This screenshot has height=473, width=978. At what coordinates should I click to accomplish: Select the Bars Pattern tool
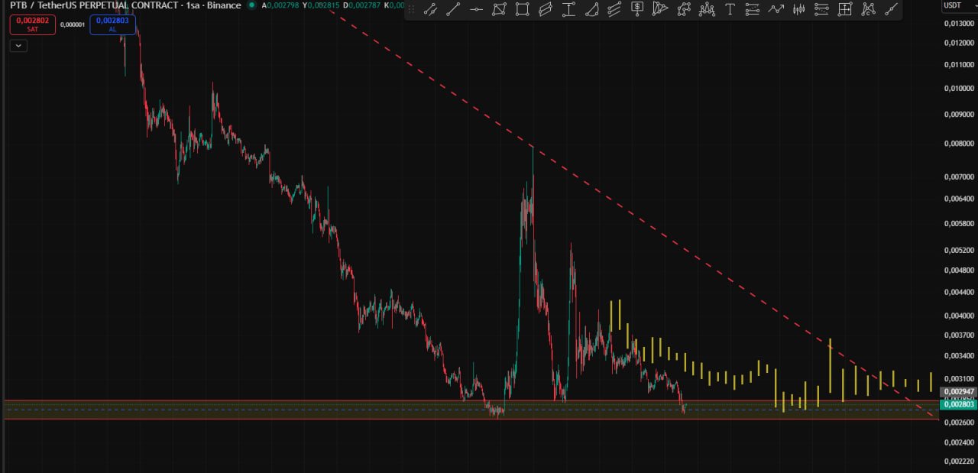(799, 9)
